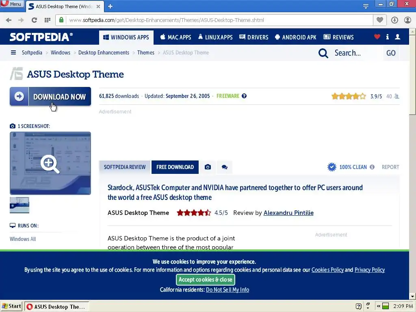Click the FREEWARE help question icon
416x312 pixels.
pos(244,96)
